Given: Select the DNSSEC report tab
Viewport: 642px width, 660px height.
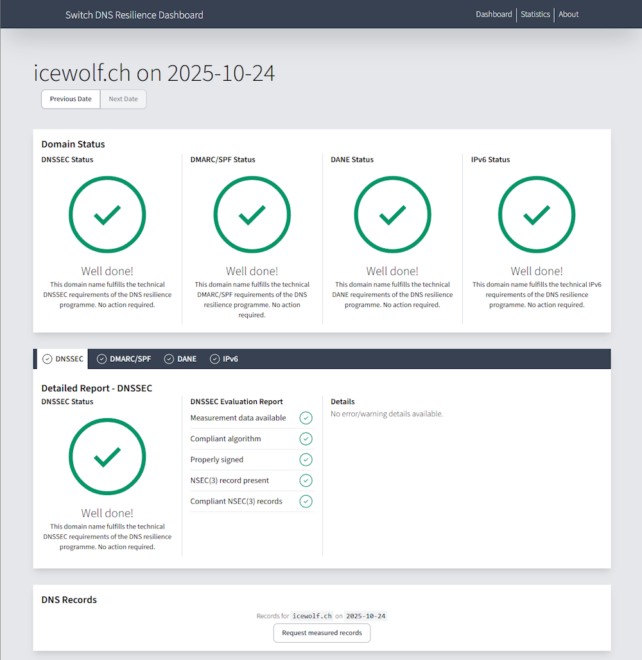Looking at the screenshot, I should pos(63,359).
